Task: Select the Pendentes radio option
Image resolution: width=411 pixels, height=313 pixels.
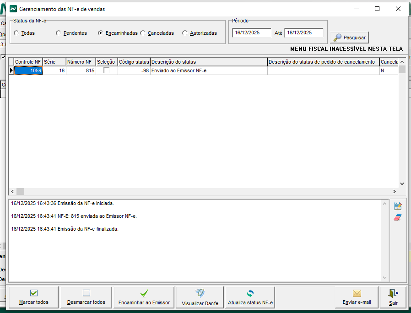Action: pyautogui.click(x=59, y=33)
